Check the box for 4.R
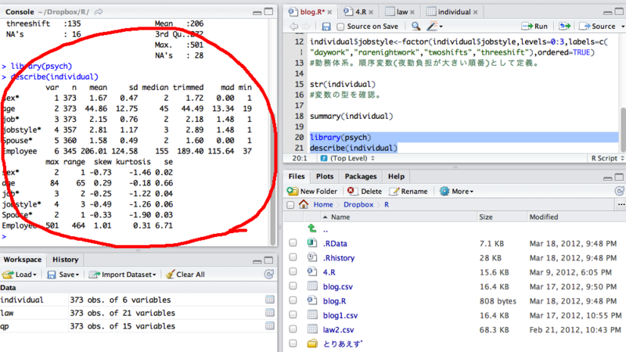This screenshot has width=626, height=352. point(293,271)
